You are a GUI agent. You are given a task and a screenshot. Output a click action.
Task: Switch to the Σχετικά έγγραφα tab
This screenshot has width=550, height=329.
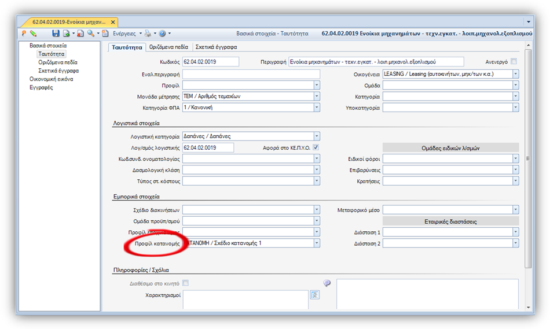[216, 47]
